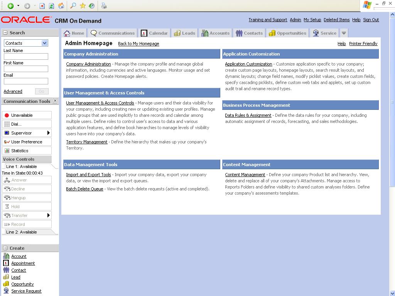The image size is (395, 296).
Task: Select Line 1: Available tab
Action: pos(22,166)
